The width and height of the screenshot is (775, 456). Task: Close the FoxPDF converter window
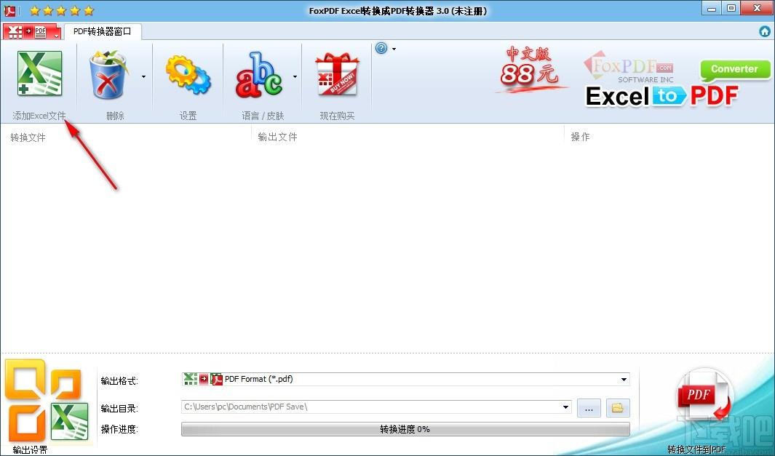pos(758,8)
